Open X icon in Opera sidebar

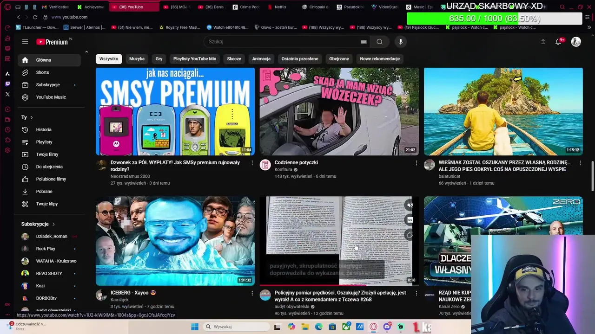point(7,94)
